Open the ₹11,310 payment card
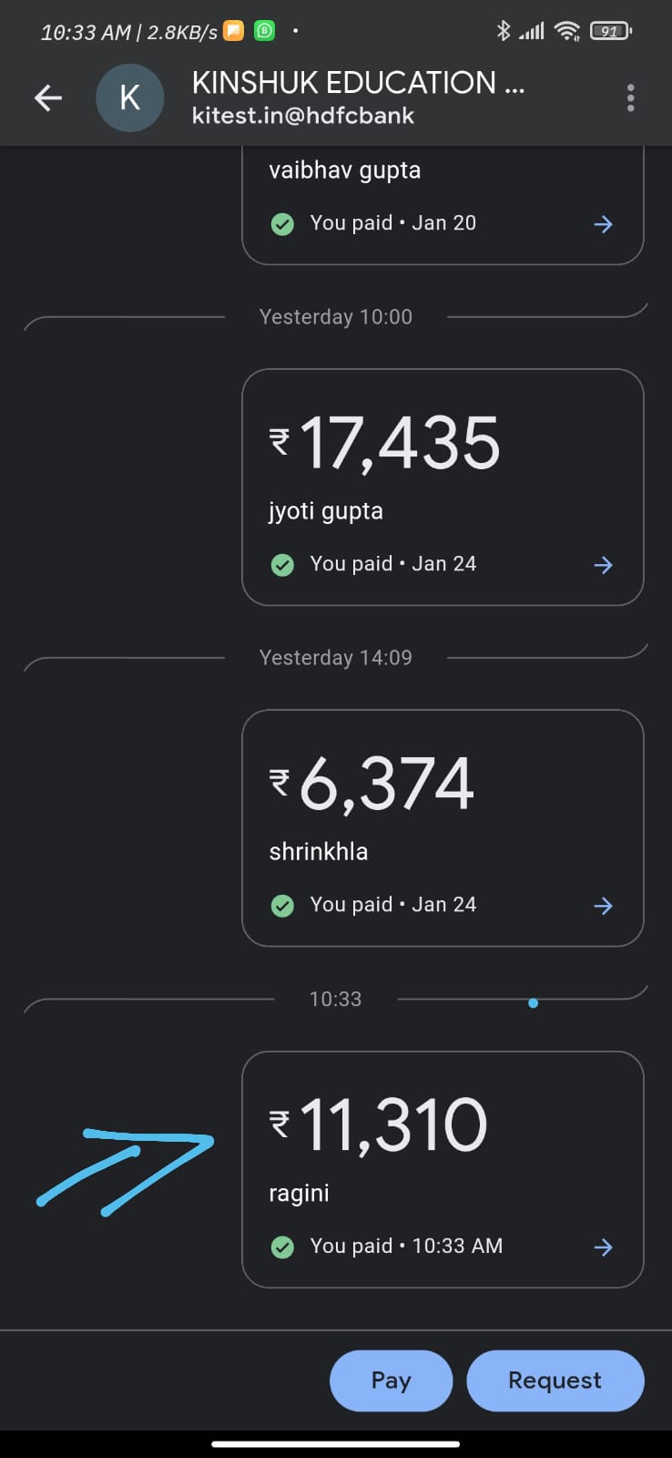The height and width of the screenshot is (1458, 672). point(443,1169)
